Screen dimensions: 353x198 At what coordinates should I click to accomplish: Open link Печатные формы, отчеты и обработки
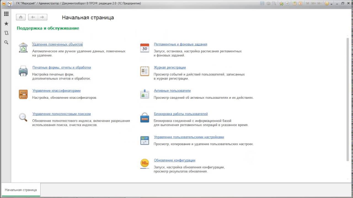click(62, 67)
